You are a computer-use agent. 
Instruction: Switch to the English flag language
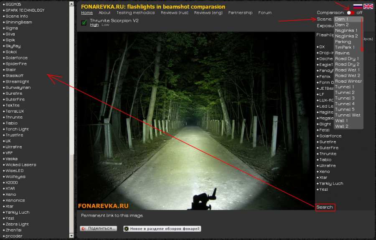point(368,6)
